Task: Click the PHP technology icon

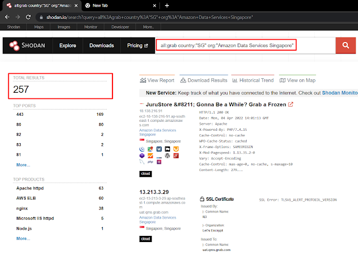Action: point(150,162)
